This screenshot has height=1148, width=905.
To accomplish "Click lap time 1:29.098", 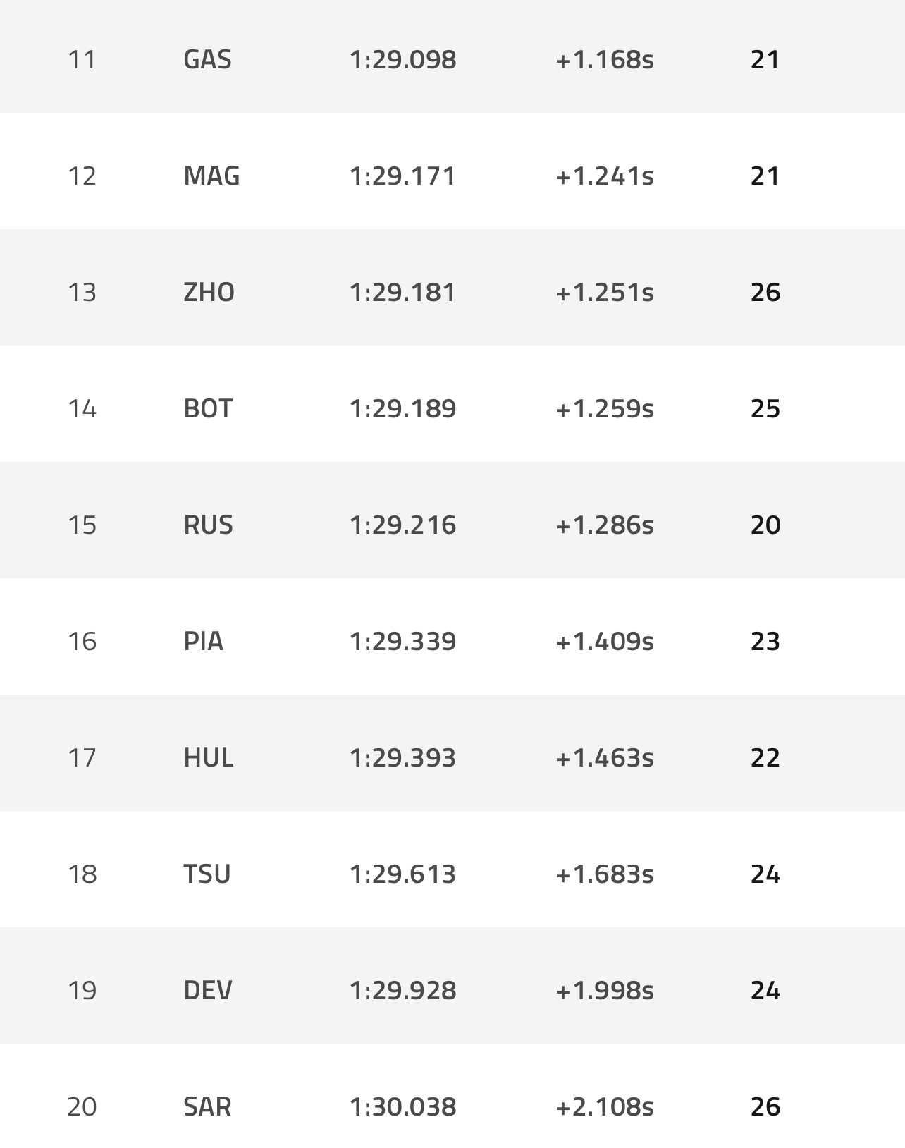I will click(x=402, y=59).
